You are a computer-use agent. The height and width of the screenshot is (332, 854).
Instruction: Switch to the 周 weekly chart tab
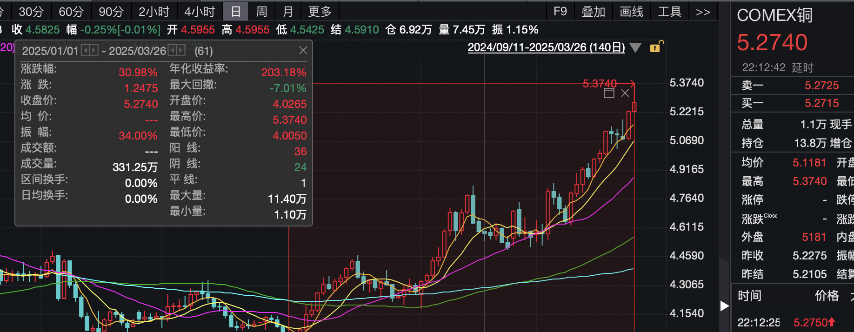pyautogui.click(x=261, y=12)
